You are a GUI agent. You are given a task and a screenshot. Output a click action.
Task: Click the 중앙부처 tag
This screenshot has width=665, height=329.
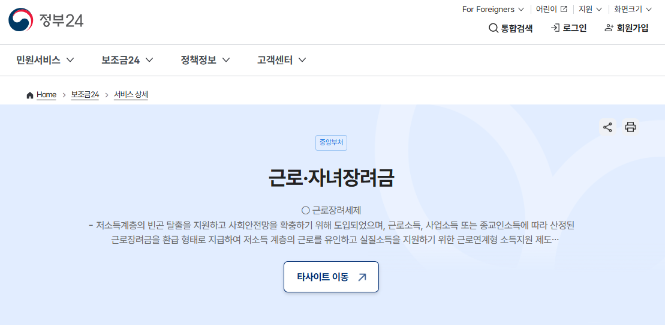tap(331, 143)
